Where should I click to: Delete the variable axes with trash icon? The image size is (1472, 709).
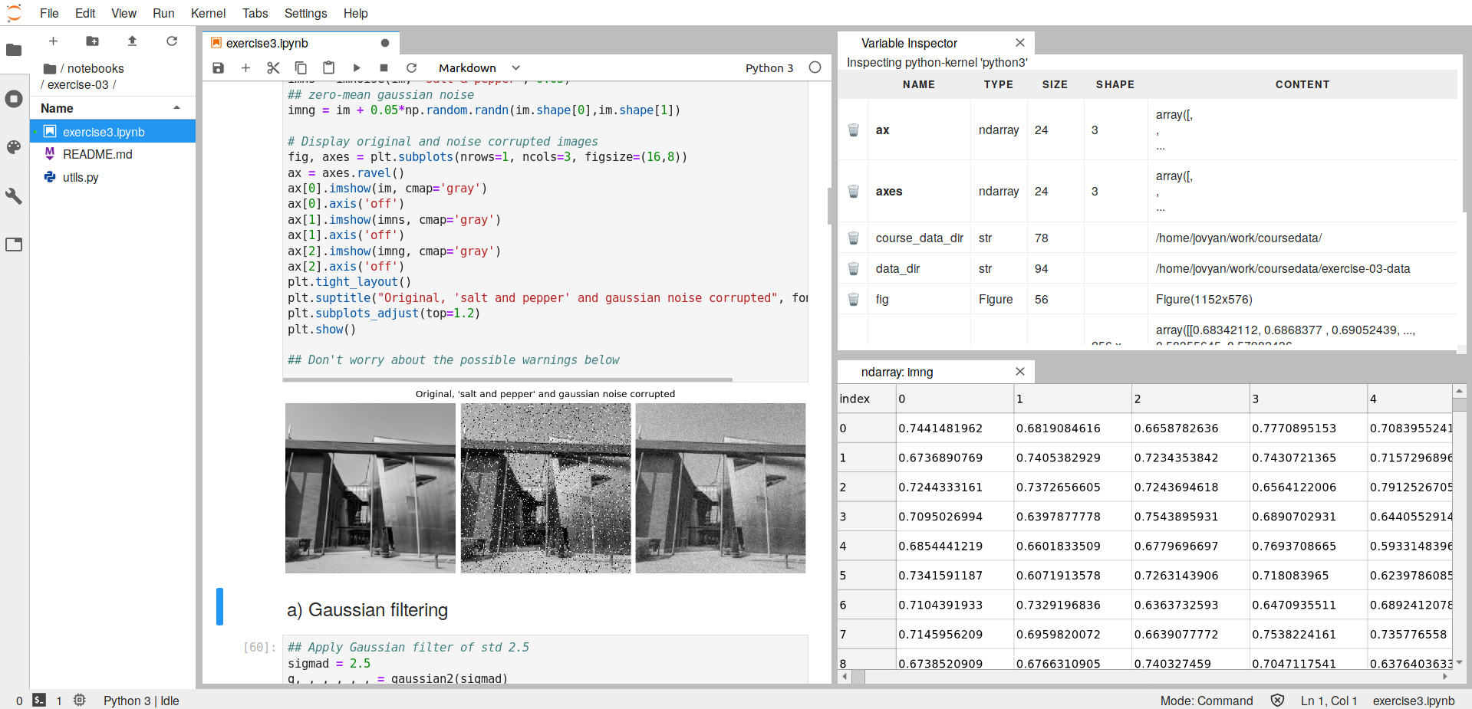pos(853,191)
